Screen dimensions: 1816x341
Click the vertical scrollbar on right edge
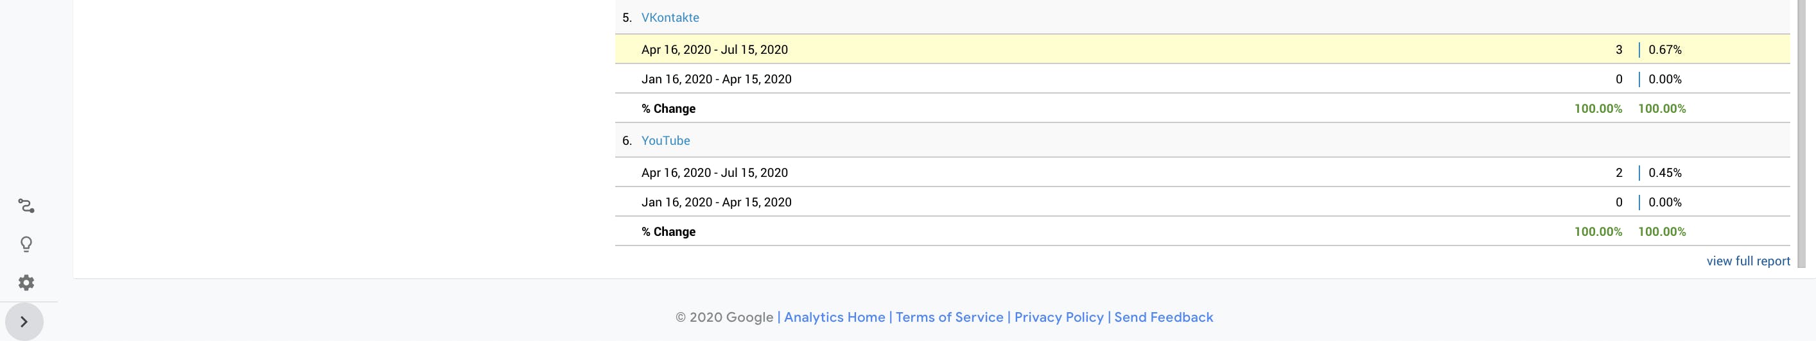[x=1801, y=133]
